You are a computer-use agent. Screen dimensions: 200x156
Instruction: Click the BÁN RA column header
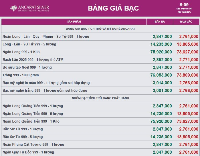pyautogui.click(x=160, y=22)
